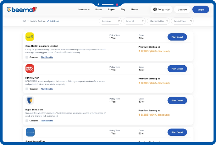This screenshot has width=216, height=145.
Task: Open Plan Benefits link for Royal Sundaram
Action: pos(47,121)
